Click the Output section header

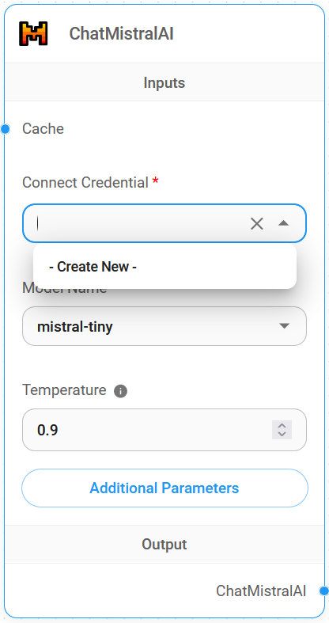164,544
